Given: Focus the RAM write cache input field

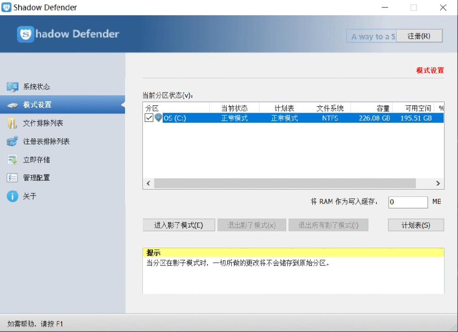Looking at the screenshot, I should (x=408, y=202).
